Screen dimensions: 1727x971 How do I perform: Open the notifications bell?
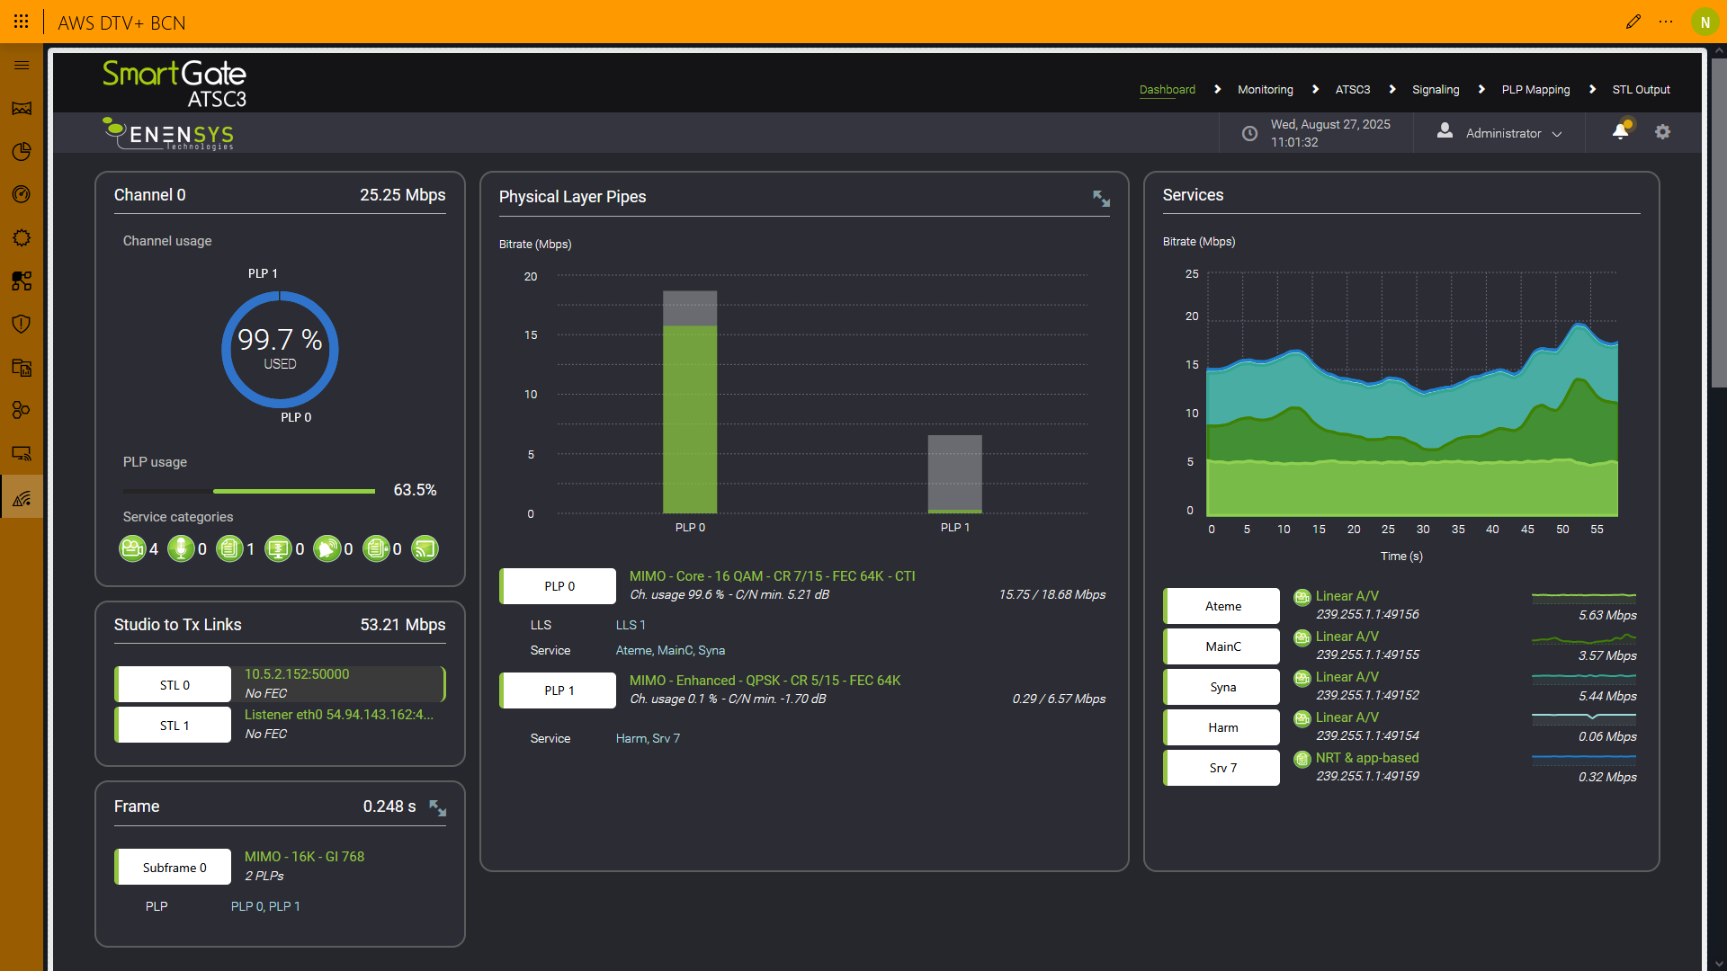click(x=1620, y=132)
